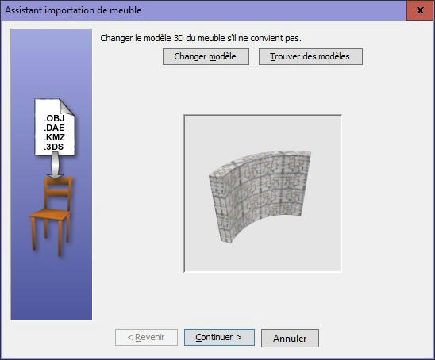The width and height of the screenshot is (435, 360).
Task: Click the chair's orange seat
Action: [x=49, y=215]
